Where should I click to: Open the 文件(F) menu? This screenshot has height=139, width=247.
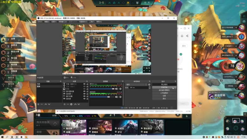point(40,22)
